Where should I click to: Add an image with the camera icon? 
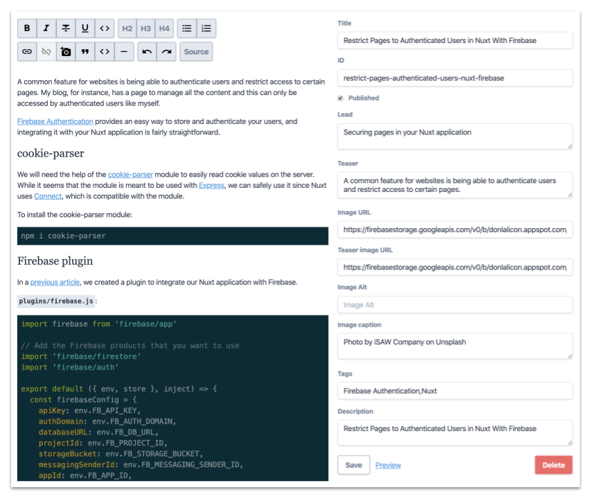66,51
